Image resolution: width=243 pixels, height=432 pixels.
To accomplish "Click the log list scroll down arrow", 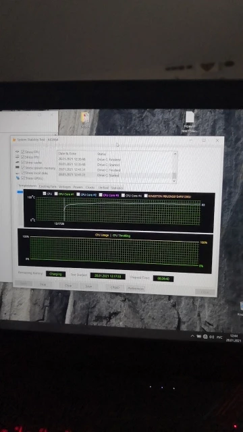I will click(174, 181).
